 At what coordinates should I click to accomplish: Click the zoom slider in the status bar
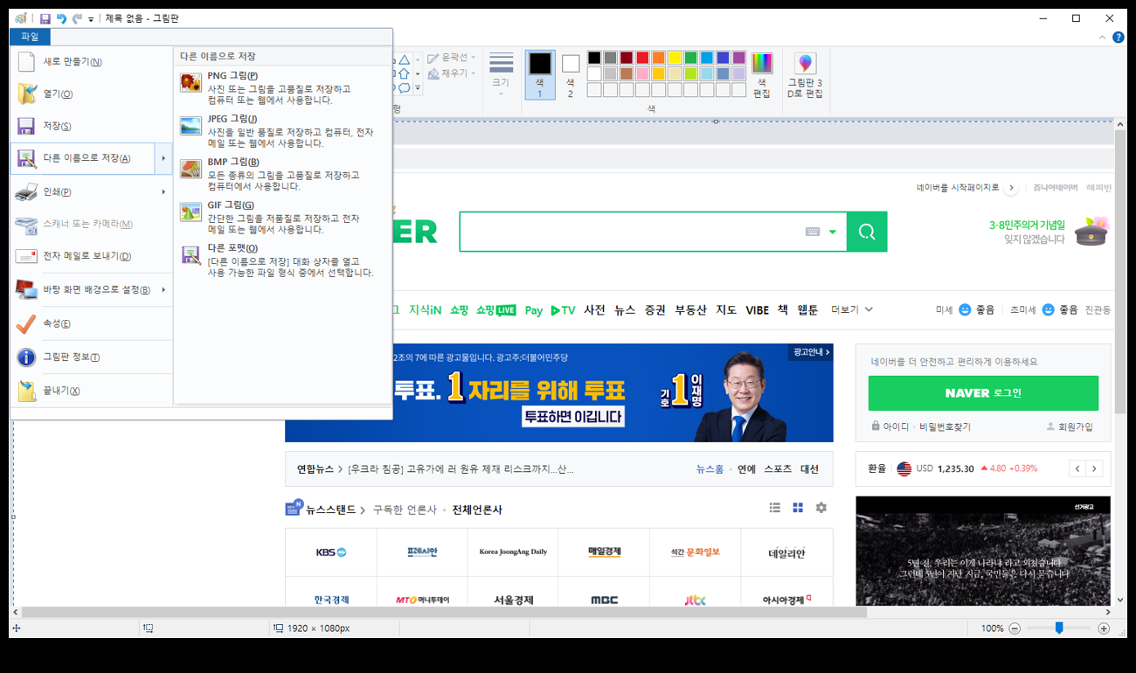point(1059,628)
